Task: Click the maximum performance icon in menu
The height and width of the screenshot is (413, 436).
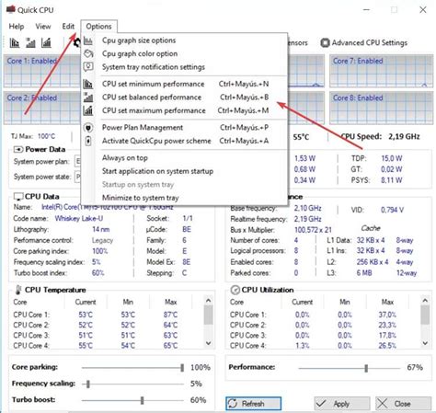Action: [88, 110]
